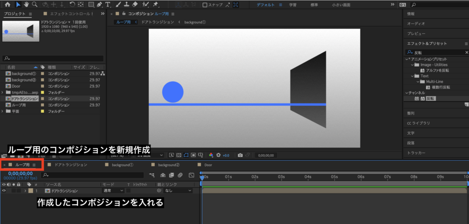
Task: Choose the Brush tool
Action: pos(118,5)
